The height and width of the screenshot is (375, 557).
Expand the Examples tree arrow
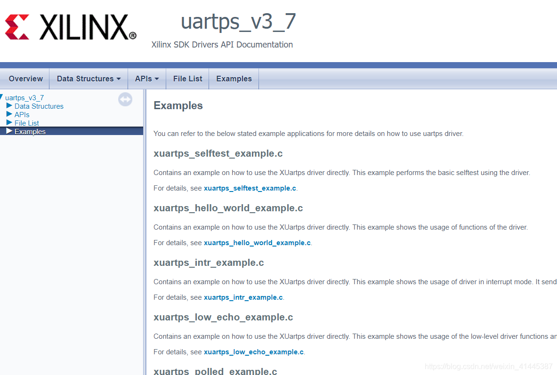tap(9, 131)
